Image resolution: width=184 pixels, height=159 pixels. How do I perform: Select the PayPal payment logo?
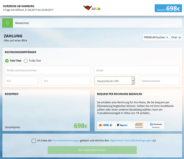pyautogui.click(x=122, y=125)
